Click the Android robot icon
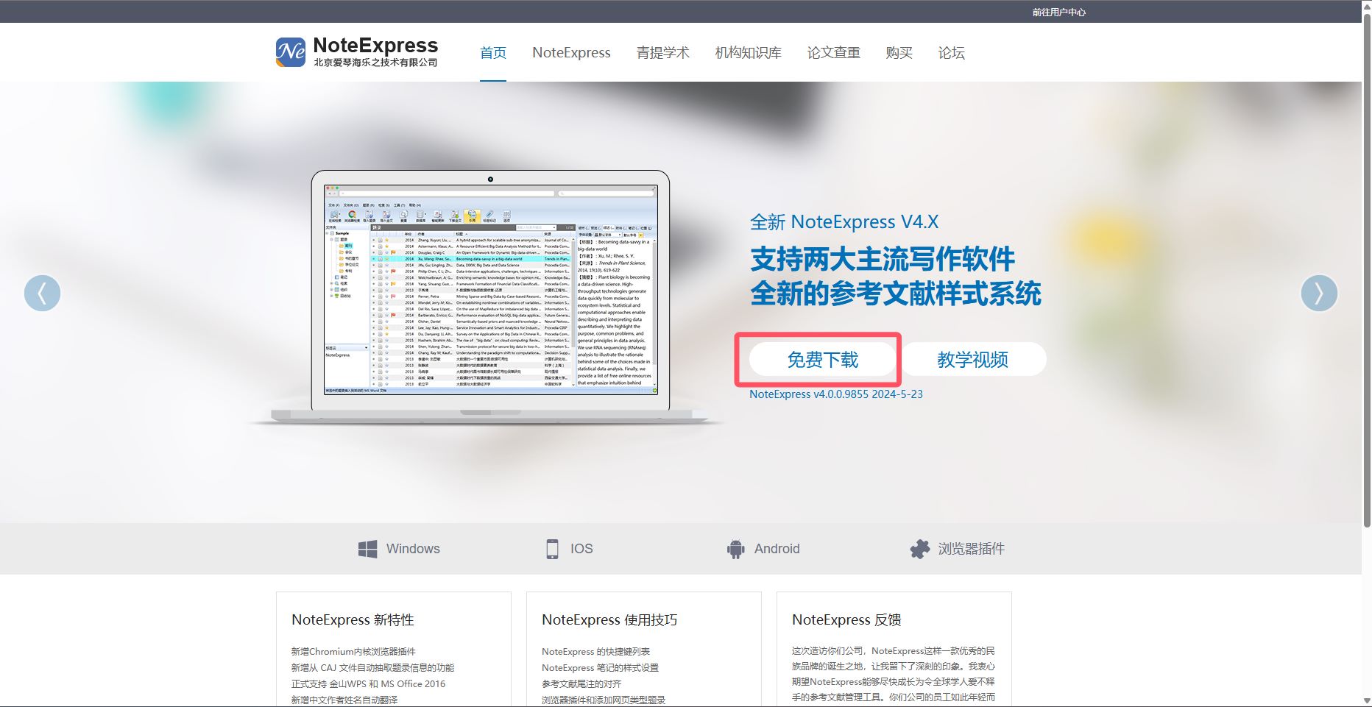The height and width of the screenshot is (707, 1372). point(735,549)
